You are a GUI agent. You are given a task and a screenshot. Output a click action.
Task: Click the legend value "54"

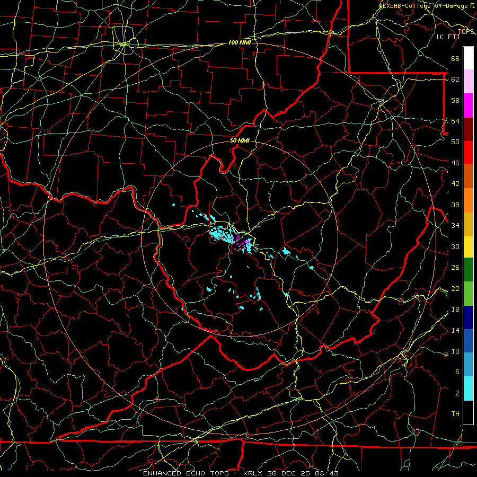click(455, 121)
